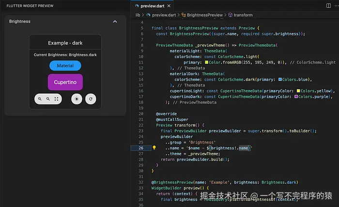Zoom in on the widget preview

pyautogui.click(x=40, y=99)
